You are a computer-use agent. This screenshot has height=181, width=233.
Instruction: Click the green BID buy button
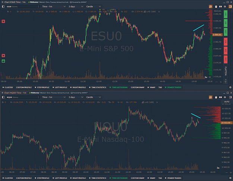point(226,23)
